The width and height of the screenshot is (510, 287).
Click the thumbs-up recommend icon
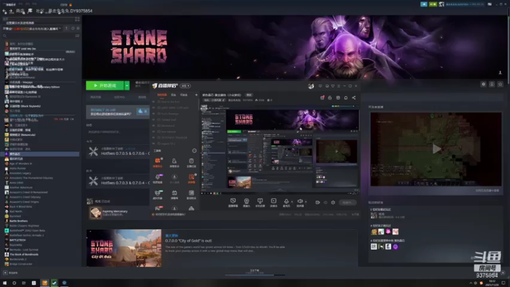click(140, 111)
